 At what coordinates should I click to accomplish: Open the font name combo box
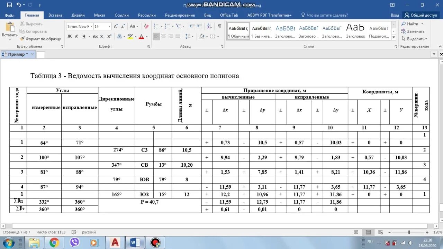pyautogui.click(x=79, y=26)
